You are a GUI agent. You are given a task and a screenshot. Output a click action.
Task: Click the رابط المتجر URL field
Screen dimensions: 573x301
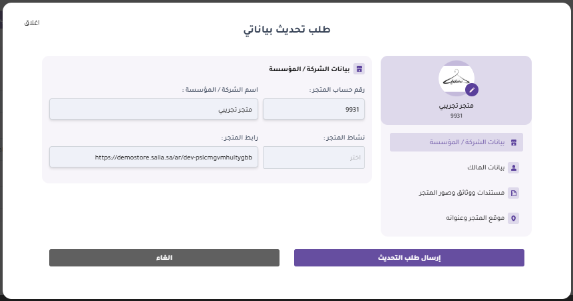coord(154,157)
